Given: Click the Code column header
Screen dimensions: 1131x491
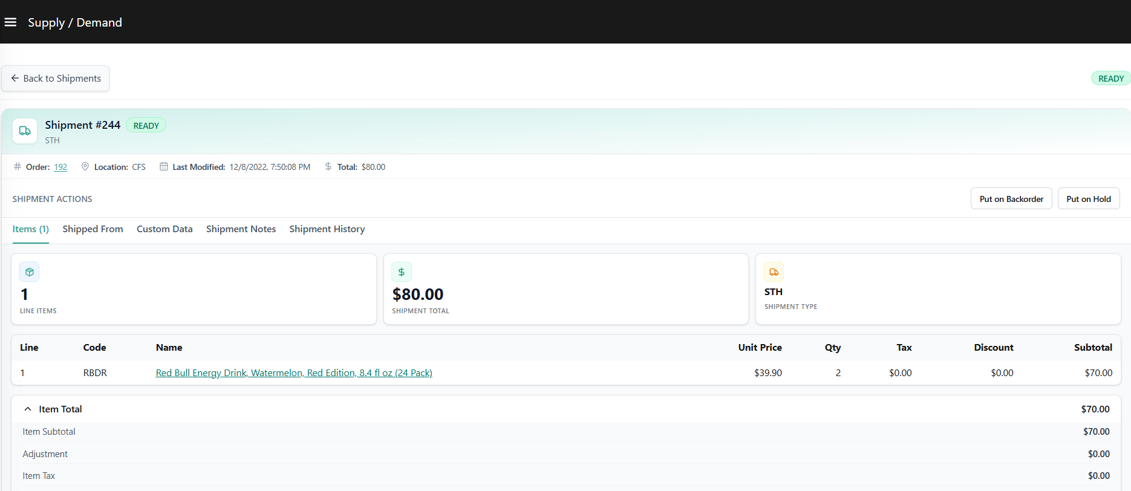Looking at the screenshot, I should click(x=94, y=348).
